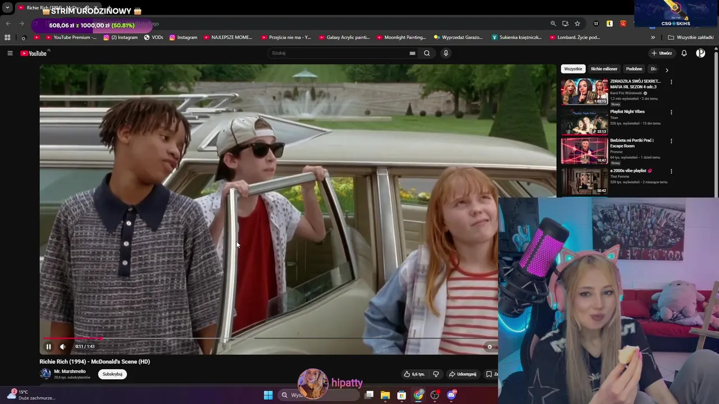
Task: Select the Podobne filter chip
Action: (x=634, y=69)
